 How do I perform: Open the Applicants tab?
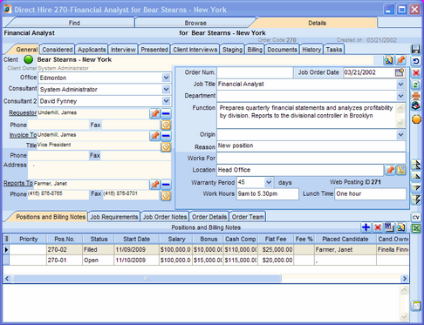[92, 50]
